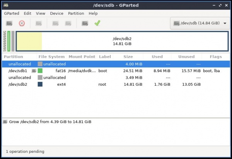Click the Paste partition toolbar icon
Image resolution: width=232 pixels, height=159 pixels.
pyautogui.click(x=68, y=23)
